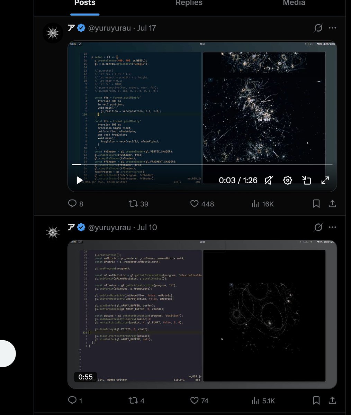Click verified badge on Jul 17 post
This screenshot has width=351, height=415.
81,28
